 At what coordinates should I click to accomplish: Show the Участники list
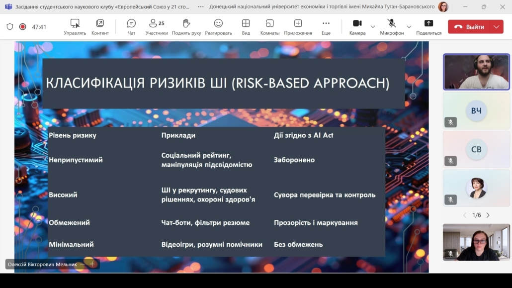[157, 27]
